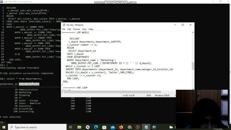This screenshot has width=231, height=130.
Task: Click the Bandicam red record taskbar icon
Action: point(138,127)
